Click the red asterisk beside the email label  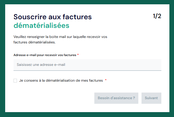(78, 55)
